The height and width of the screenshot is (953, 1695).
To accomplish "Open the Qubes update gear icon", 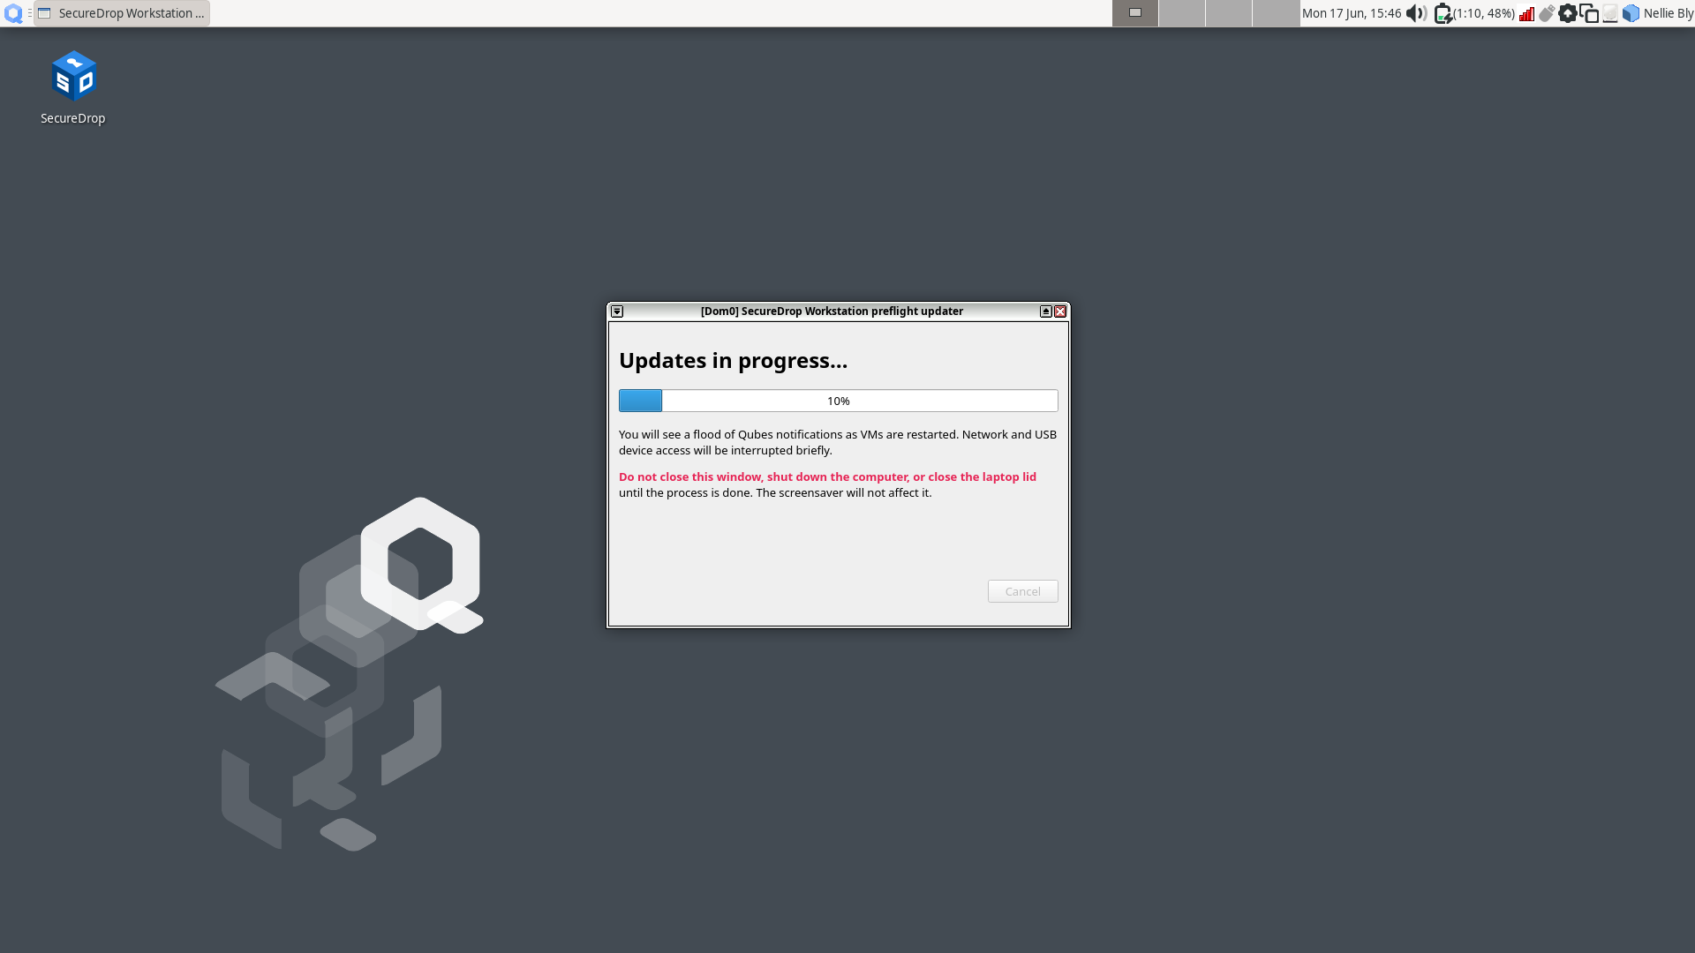I will pyautogui.click(x=1569, y=13).
